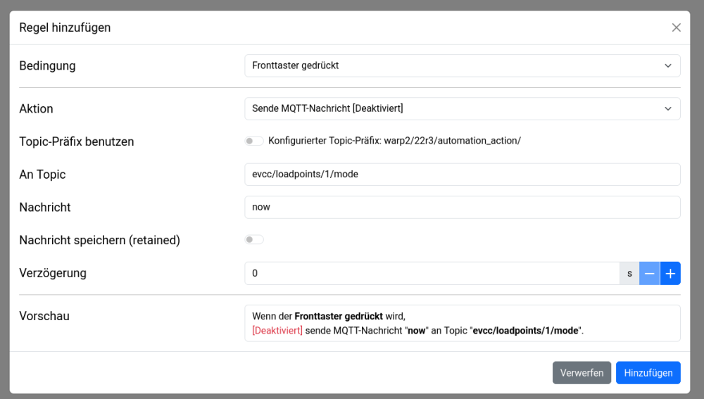Open the Bedingung dropdown
The height and width of the screenshot is (399, 704).
tap(463, 65)
